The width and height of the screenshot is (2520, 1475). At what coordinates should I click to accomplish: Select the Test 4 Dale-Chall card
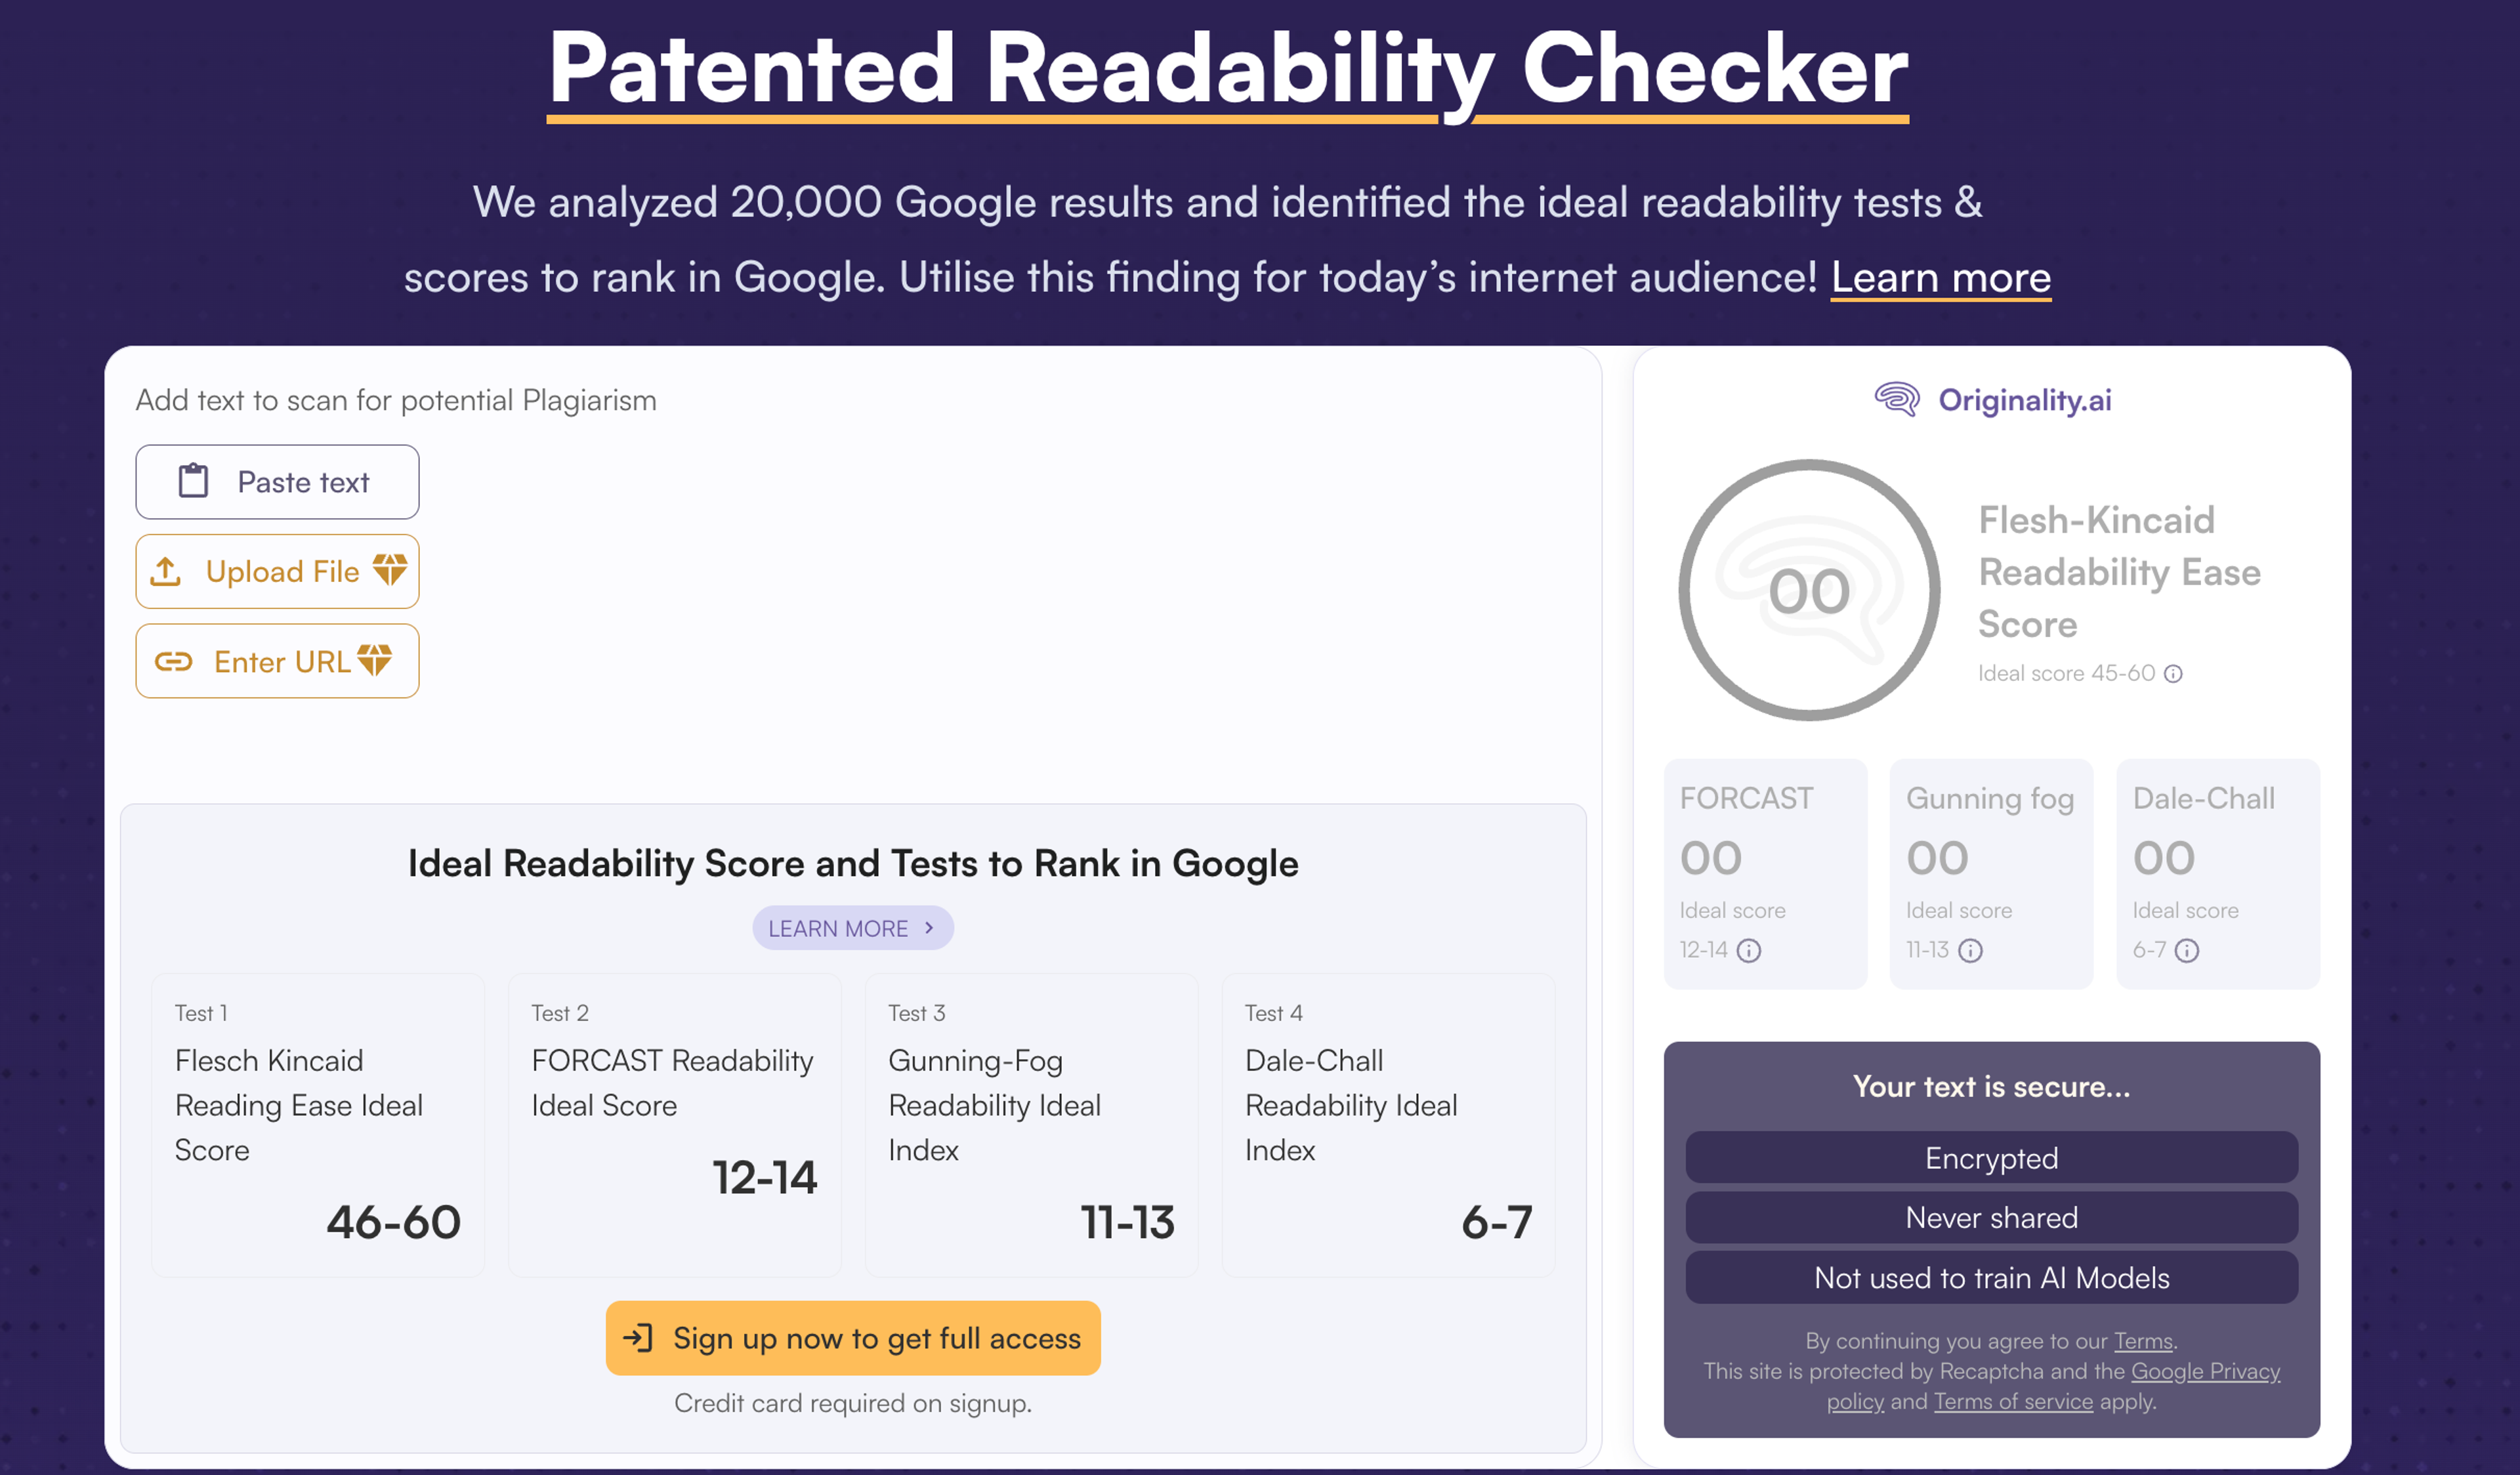(x=1389, y=1125)
